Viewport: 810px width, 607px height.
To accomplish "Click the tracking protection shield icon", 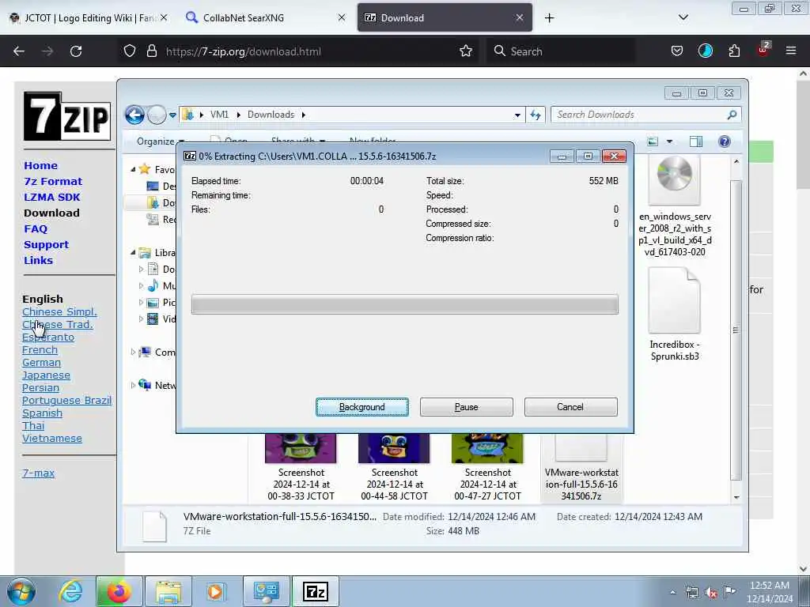I will pyautogui.click(x=130, y=51).
